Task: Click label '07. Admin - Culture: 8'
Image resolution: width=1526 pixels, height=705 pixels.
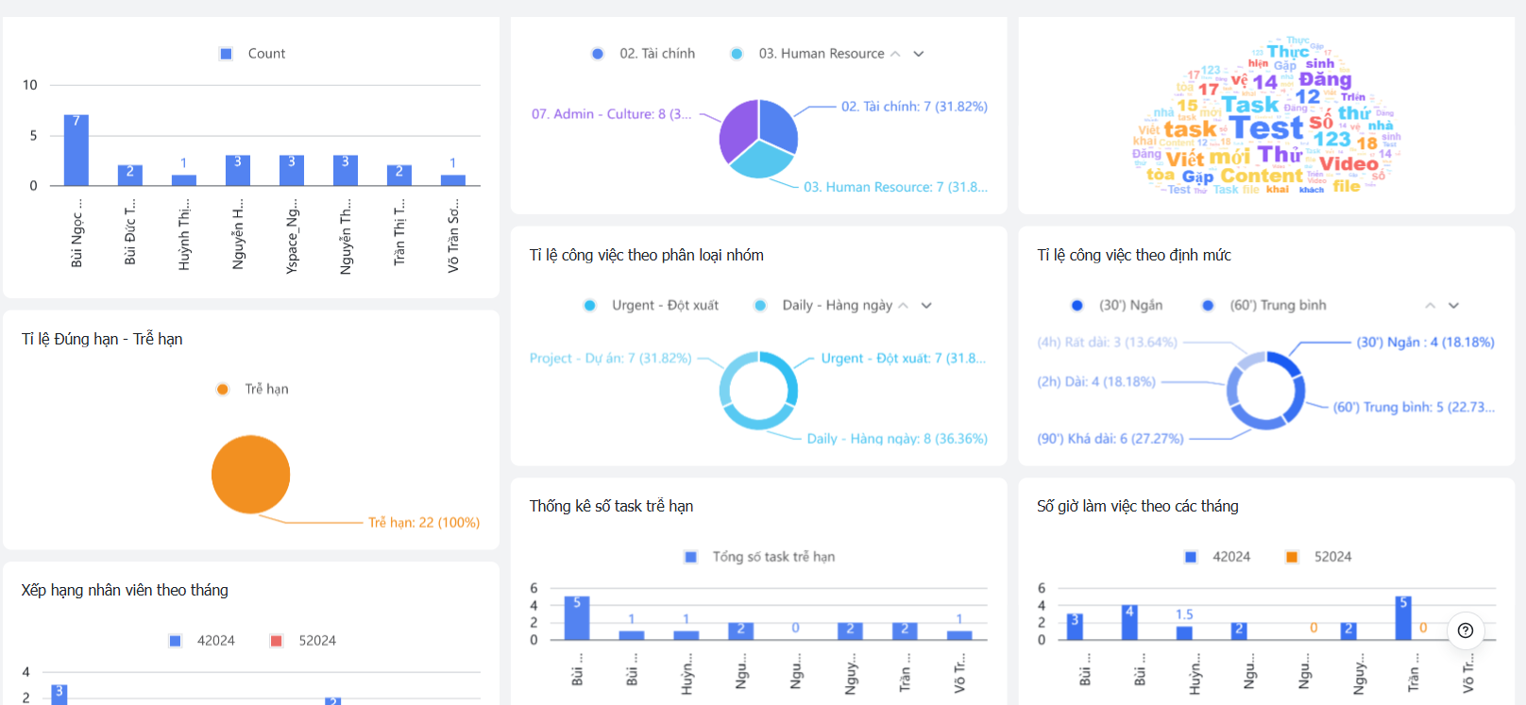Action: click(611, 114)
